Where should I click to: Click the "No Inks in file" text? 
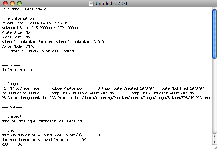(x=17, y=70)
